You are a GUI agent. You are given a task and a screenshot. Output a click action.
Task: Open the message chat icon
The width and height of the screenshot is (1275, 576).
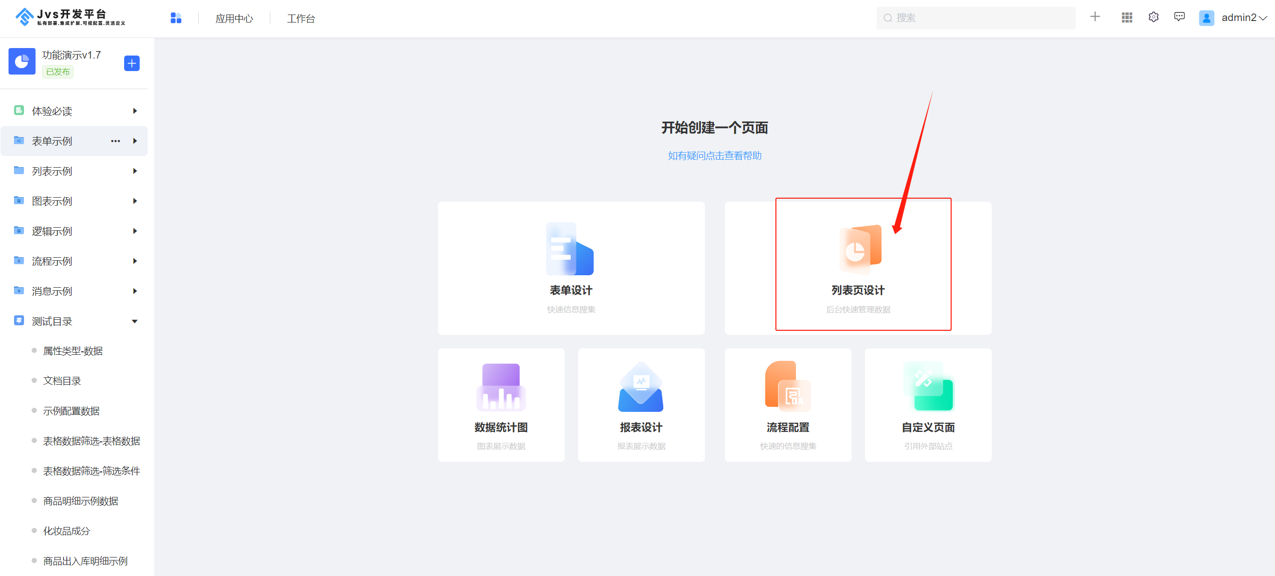point(1179,18)
